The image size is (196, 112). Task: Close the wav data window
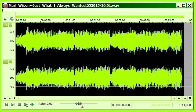189,5
